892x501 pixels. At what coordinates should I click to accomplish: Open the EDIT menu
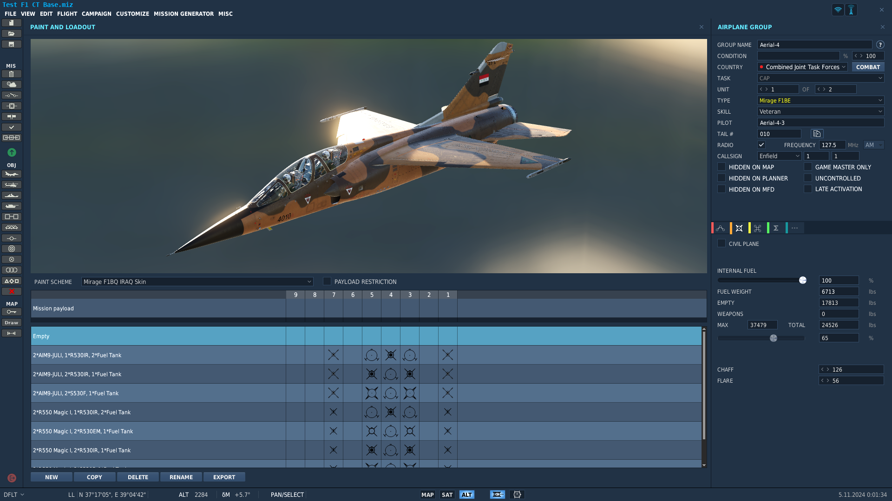click(x=46, y=13)
